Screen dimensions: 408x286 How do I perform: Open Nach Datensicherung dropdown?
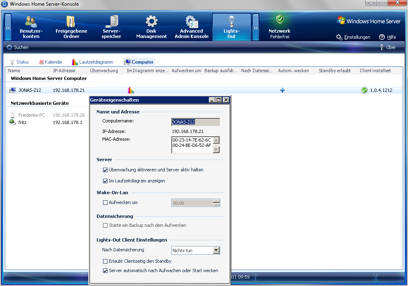pos(216,250)
